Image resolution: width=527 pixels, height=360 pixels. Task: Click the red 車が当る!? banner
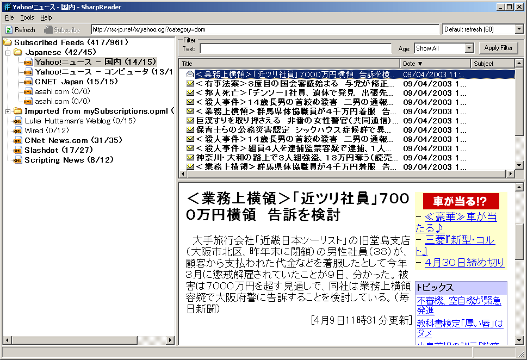point(461,201)
